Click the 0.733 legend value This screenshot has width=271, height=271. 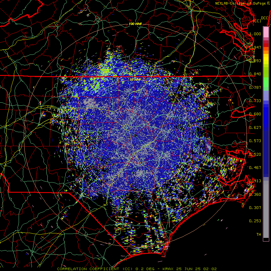(x=255, y=101)
